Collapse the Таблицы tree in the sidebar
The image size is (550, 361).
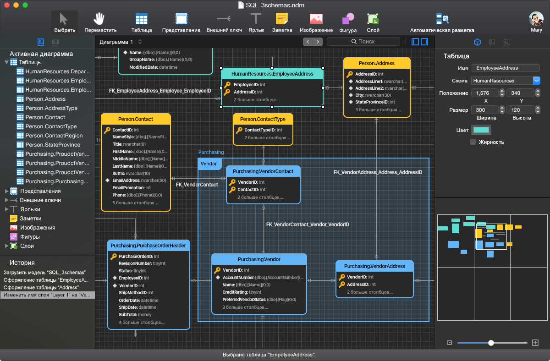point(6,62)
